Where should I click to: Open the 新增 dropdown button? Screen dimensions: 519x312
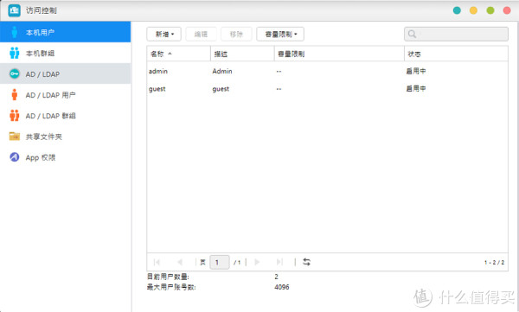click(x=163, y=34)
